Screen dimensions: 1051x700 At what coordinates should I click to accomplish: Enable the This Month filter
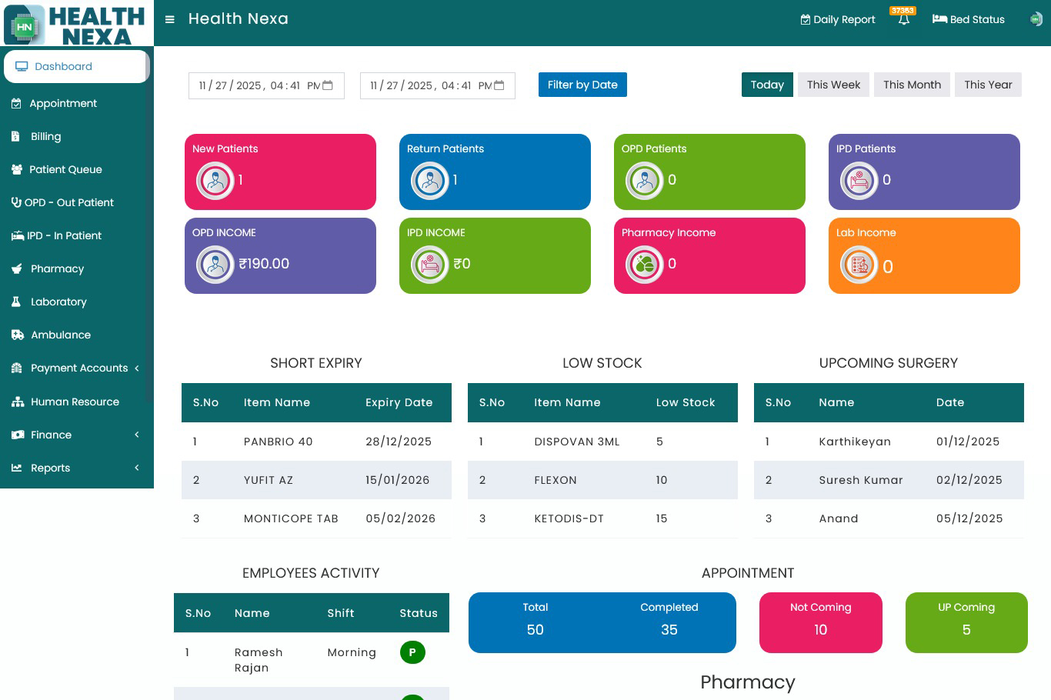[912, 85]
